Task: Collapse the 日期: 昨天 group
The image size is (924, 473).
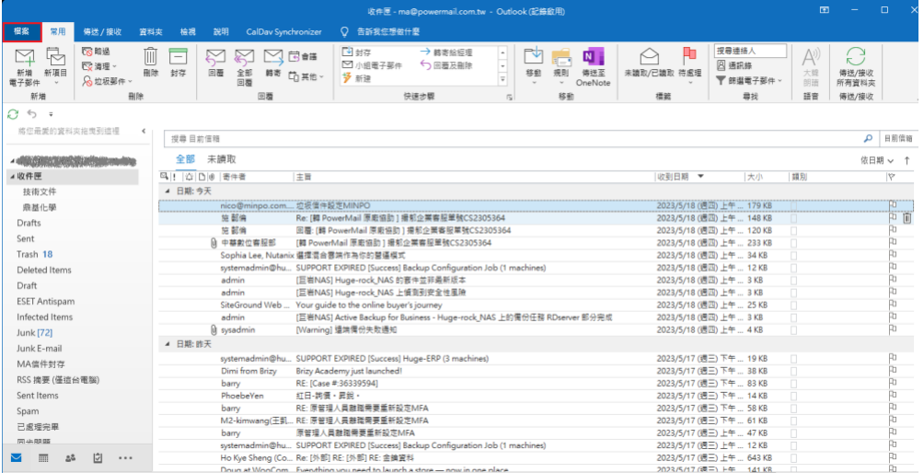Action: click(x=167, y=343)
